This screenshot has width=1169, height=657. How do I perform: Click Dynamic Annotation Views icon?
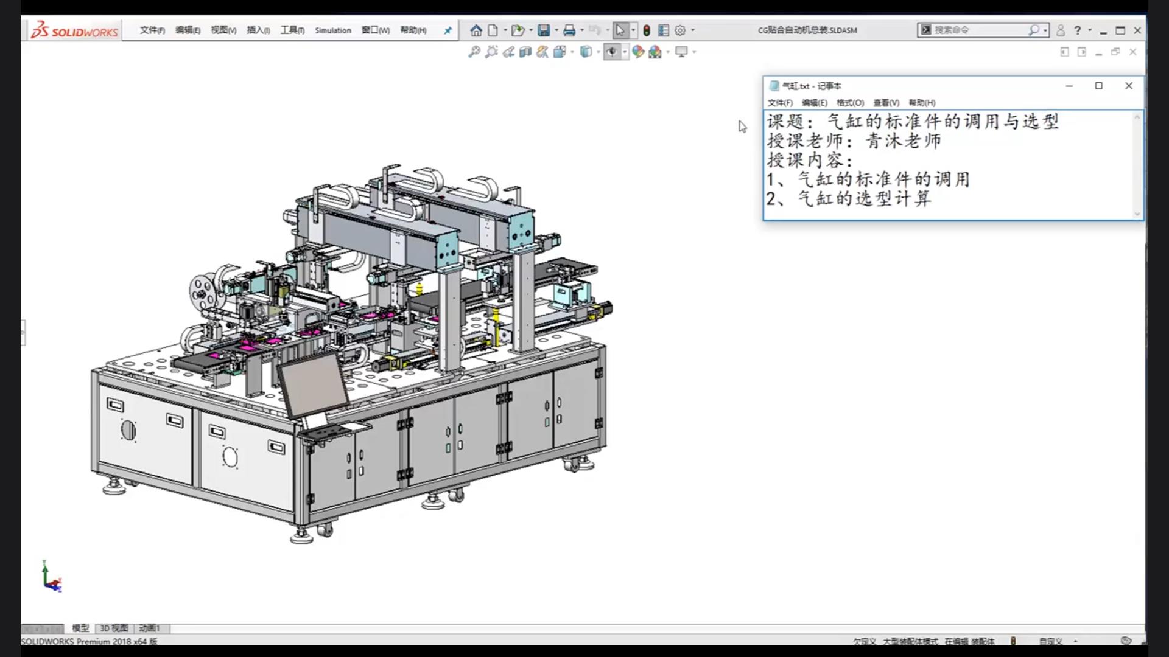click(542, 52)
